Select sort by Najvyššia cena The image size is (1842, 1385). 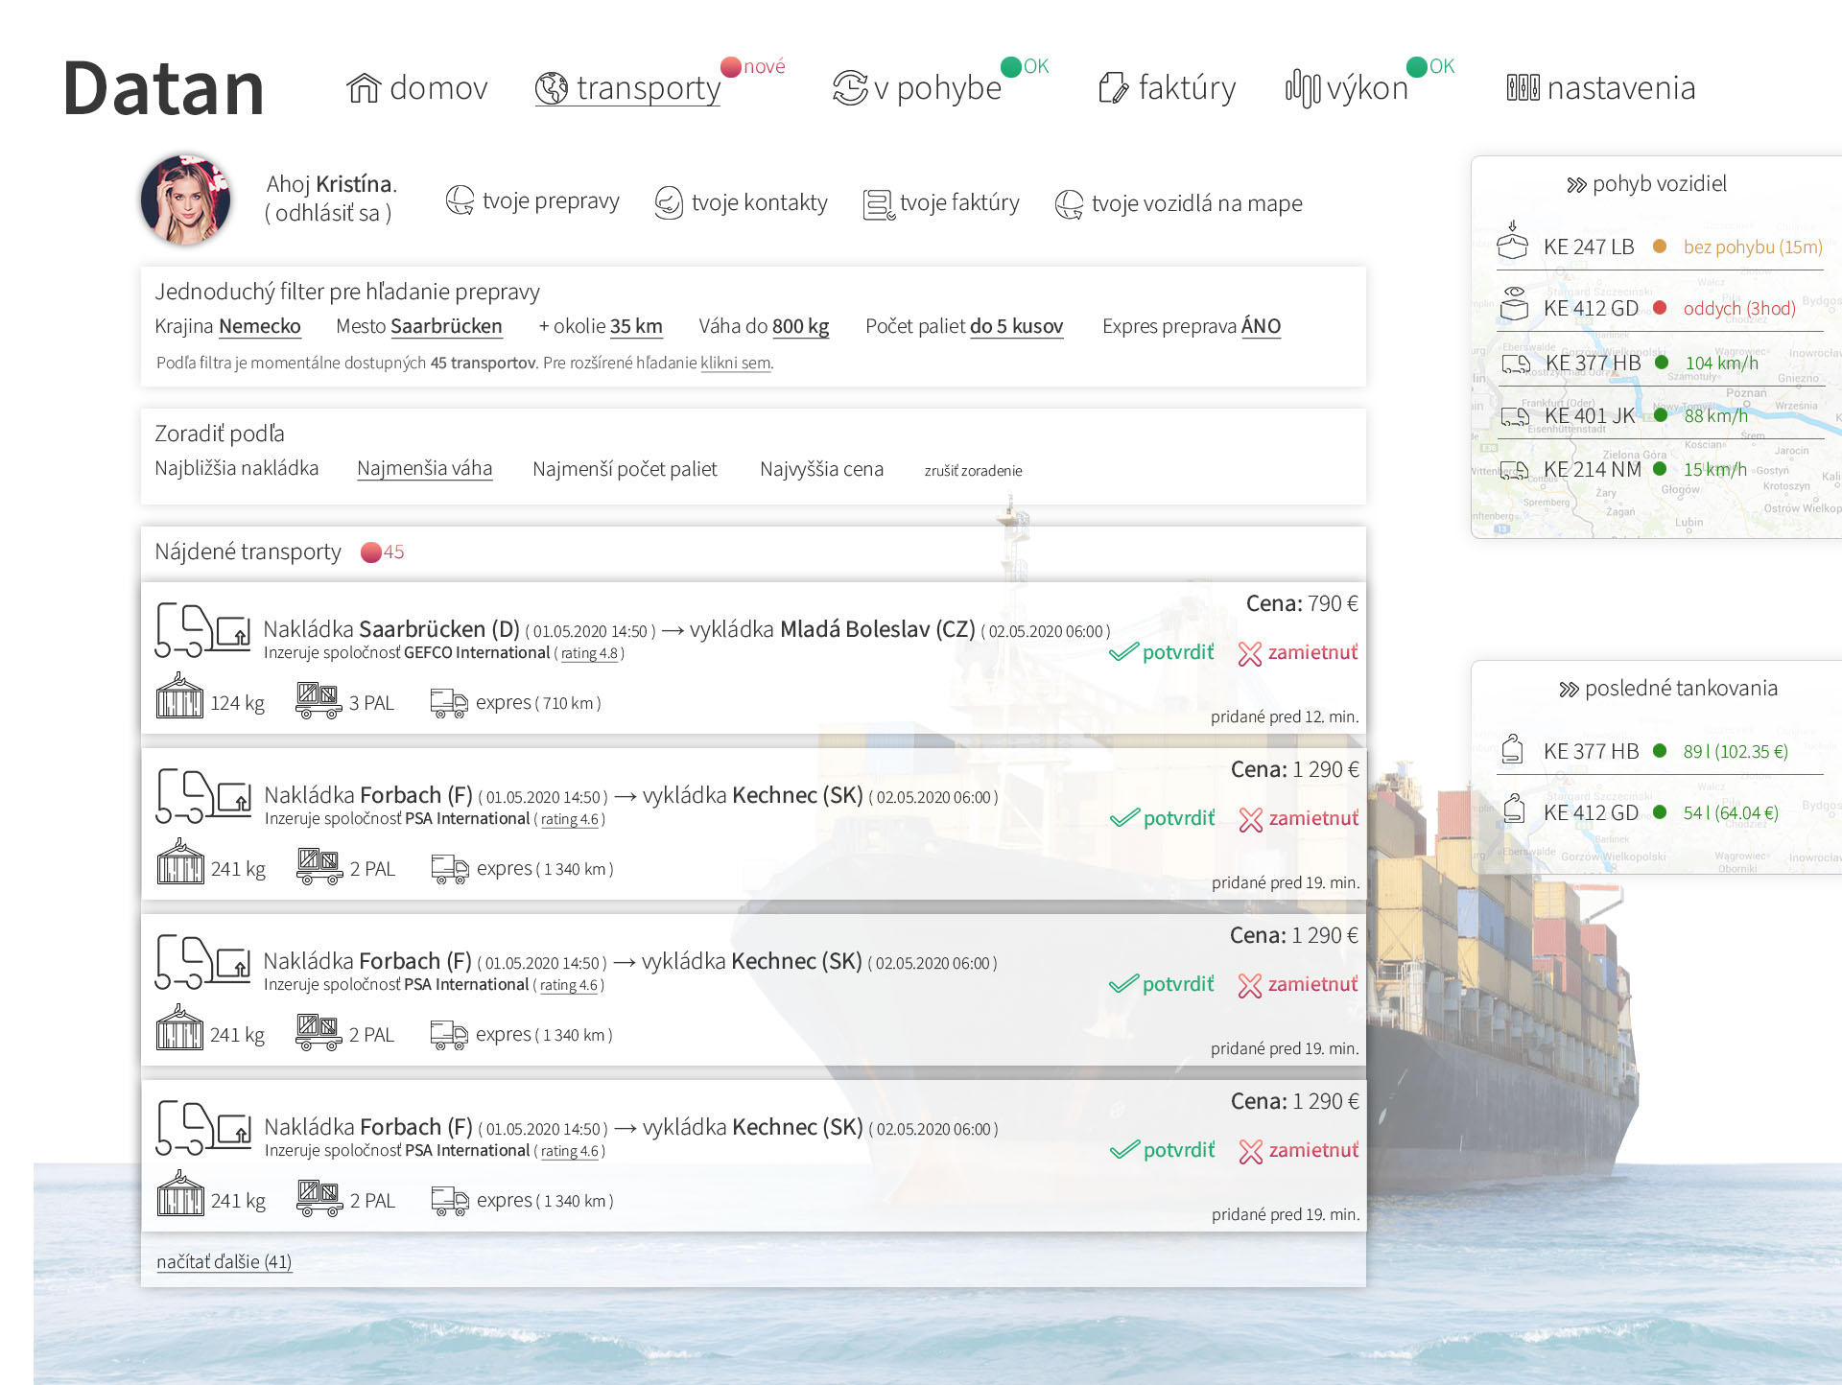tap(821, 469)
